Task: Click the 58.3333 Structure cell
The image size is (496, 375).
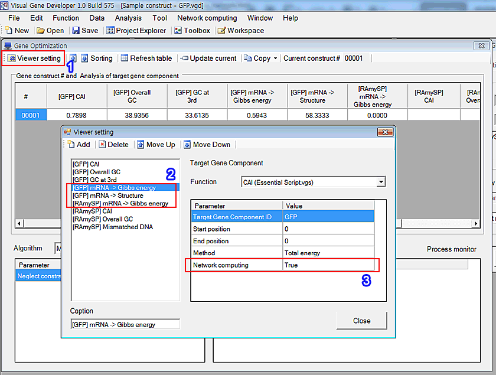Action: 317,115
